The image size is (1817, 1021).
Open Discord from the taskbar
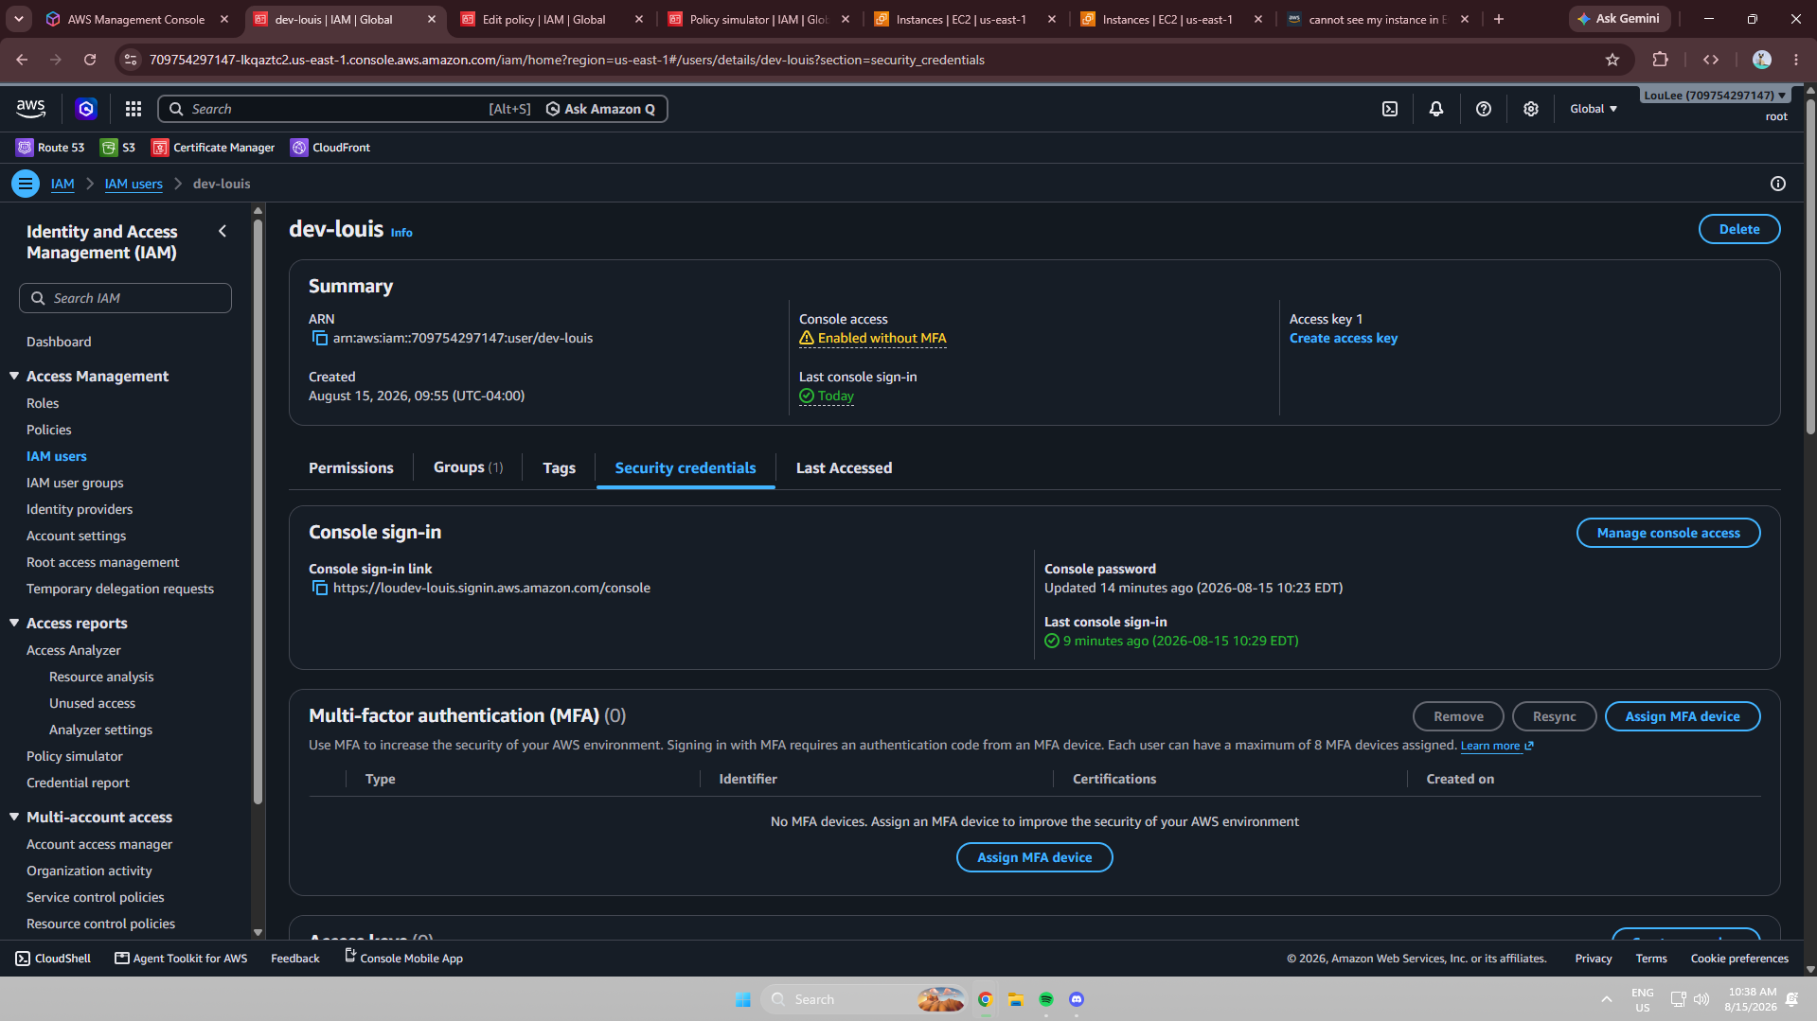(x=1077, y=999)
